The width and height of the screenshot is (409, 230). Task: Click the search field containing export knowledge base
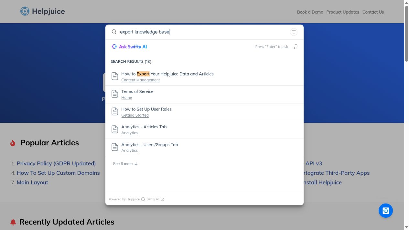tap(203, 32)
